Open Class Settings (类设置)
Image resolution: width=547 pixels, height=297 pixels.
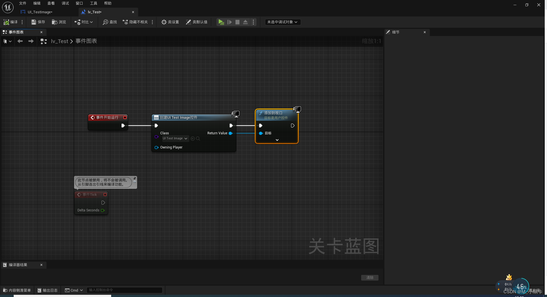coord(170,22)
